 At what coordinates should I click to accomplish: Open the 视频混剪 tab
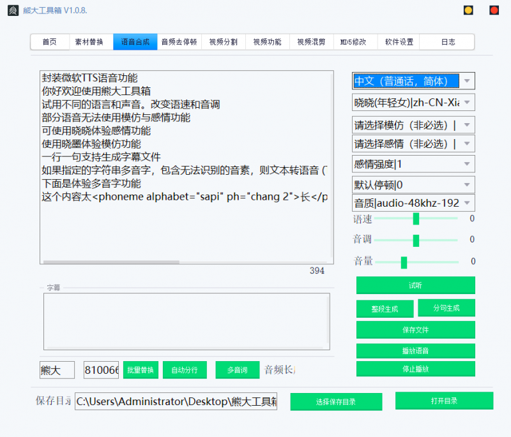pos(310,41)
